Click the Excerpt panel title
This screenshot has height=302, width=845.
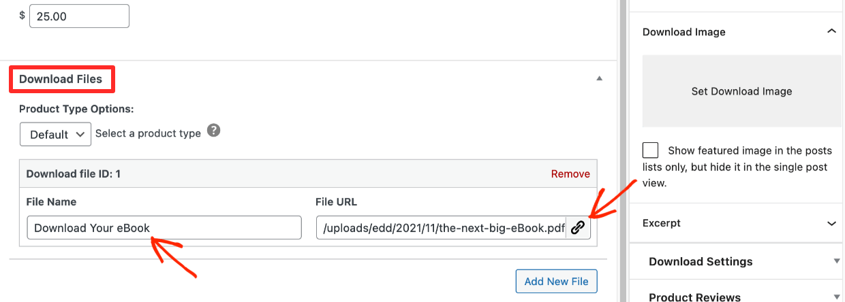pyautogui.click(x=662, y=223)
